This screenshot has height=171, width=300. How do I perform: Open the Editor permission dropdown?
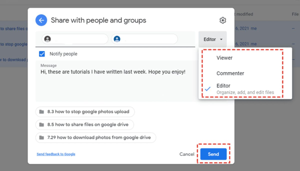[212, 39]
